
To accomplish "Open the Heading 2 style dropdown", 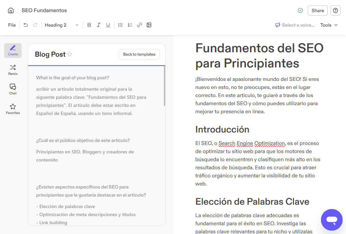I will tap(61, 25).
